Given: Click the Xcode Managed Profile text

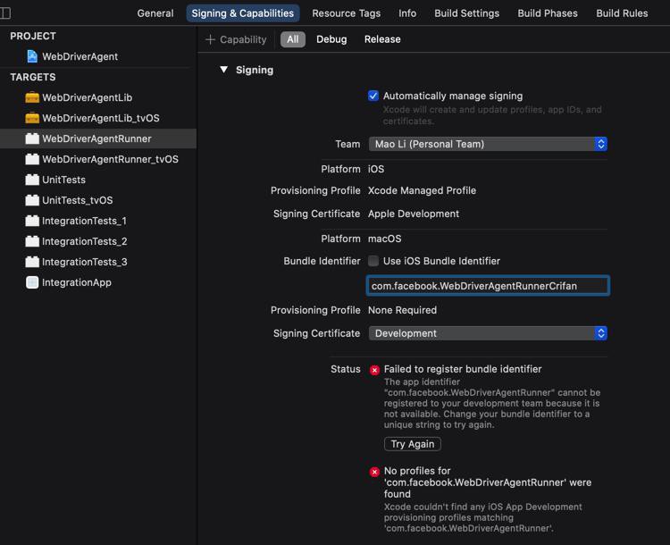Looking at the screenshot, I should pyautogui.click(x=422, y=190).
